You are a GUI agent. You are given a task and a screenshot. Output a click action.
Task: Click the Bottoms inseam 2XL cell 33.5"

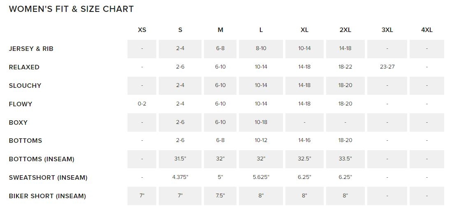click(x=345, y=159)
